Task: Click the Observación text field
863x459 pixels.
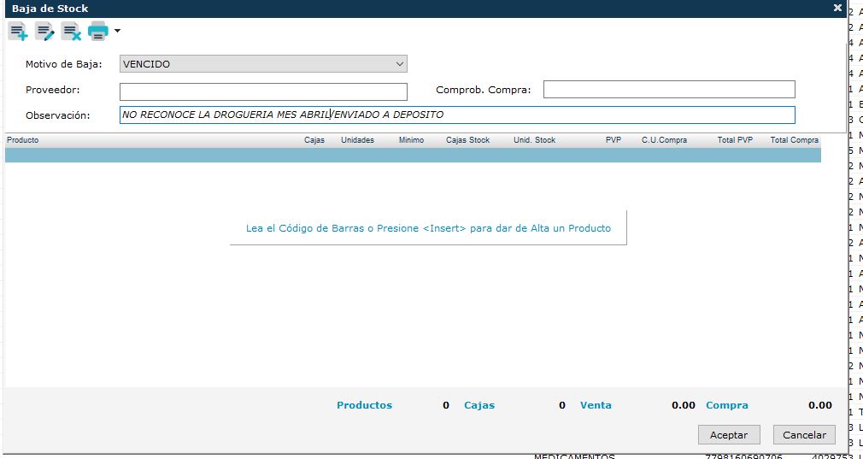Action: (x=457, y=115)
